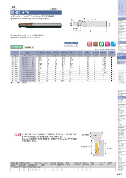
Task: Click the green 2-flute badge icon
Action: point(101,44)
